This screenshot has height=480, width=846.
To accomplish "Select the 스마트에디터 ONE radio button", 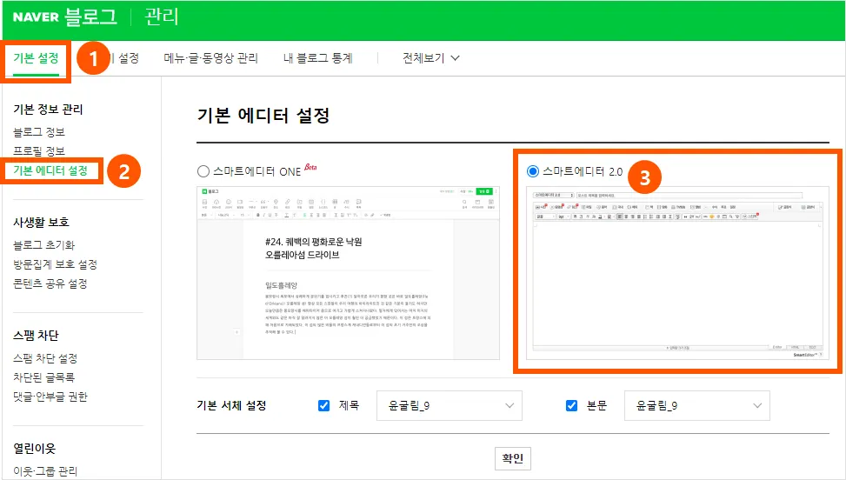I will [203, 171].
